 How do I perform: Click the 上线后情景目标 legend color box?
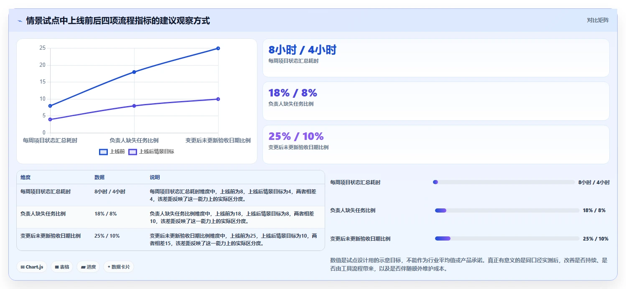click(132, 152)
